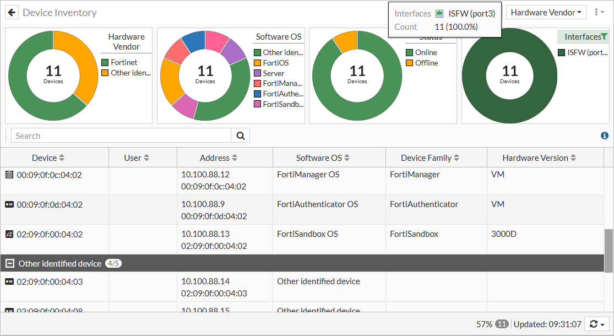614x336 pixels.
Task: Sort by the Device column
Action: (x=48, y=158)
